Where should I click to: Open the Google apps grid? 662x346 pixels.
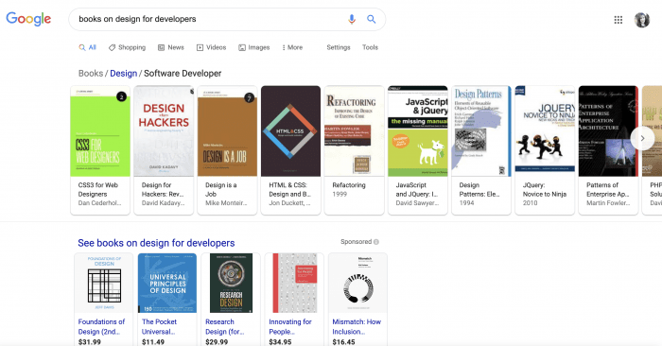point(618,20)
